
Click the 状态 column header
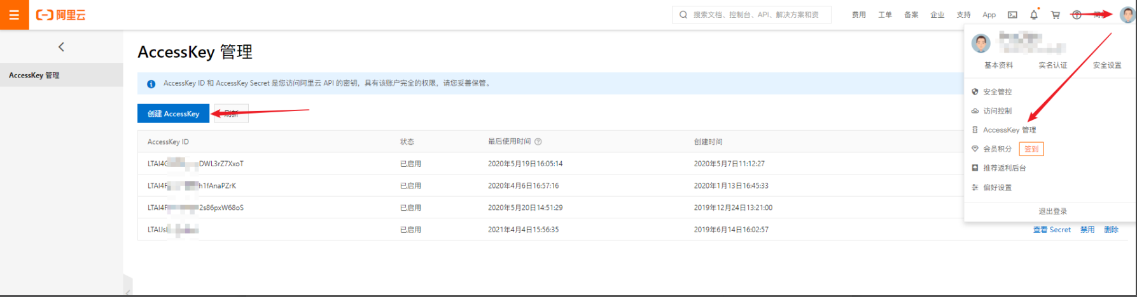tap(407, 142)
